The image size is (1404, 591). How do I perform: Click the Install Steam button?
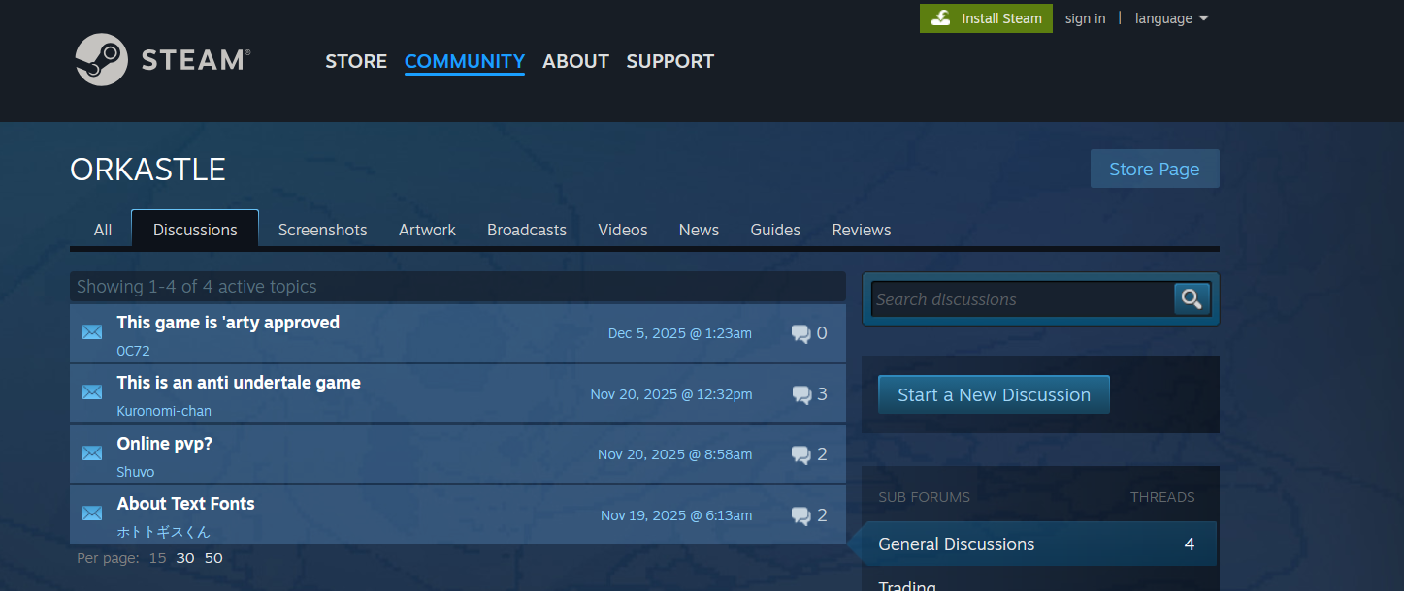[986, 18]
